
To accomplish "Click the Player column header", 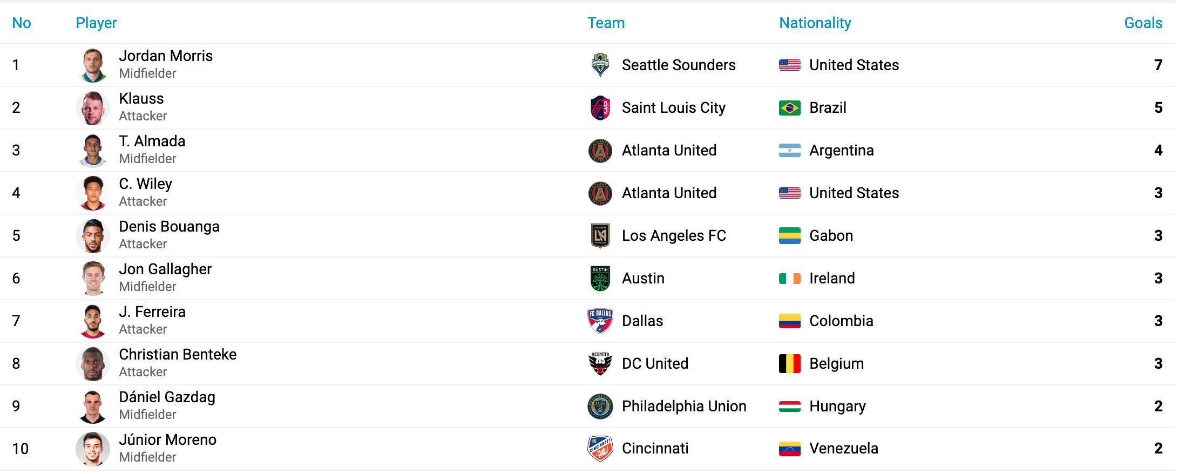I will [96, 23].
